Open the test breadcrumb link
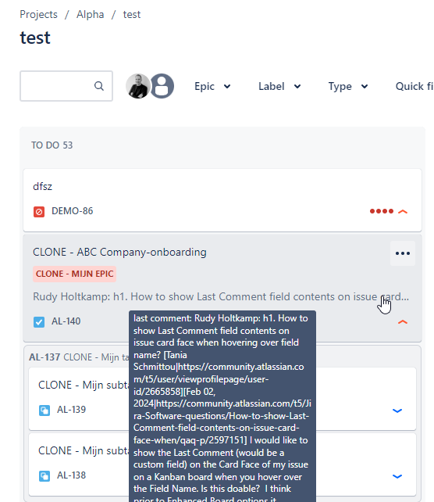This screenshot has width=434, height=502. click(132, 14)
